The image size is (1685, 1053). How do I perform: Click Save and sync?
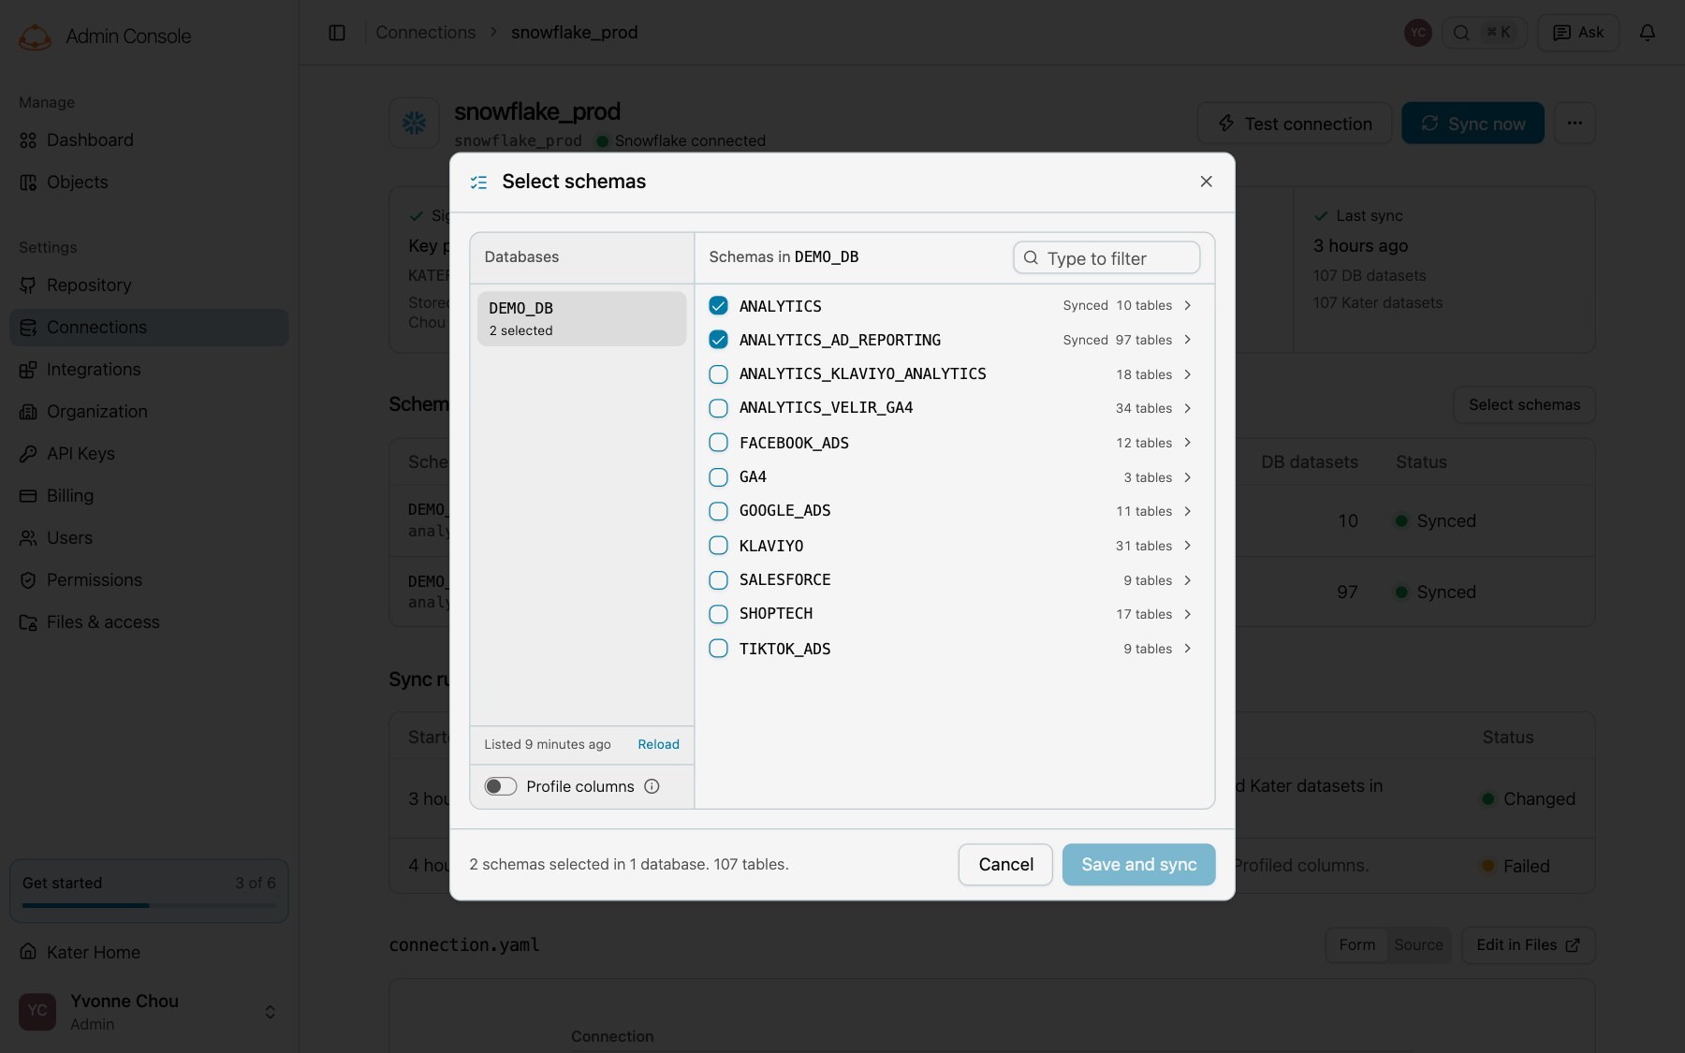[x=1138, y=865]
